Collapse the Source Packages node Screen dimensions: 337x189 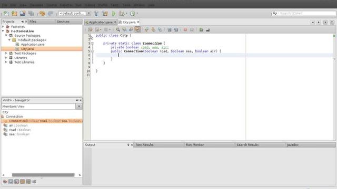pyautogui.click(x=6, y=36)
